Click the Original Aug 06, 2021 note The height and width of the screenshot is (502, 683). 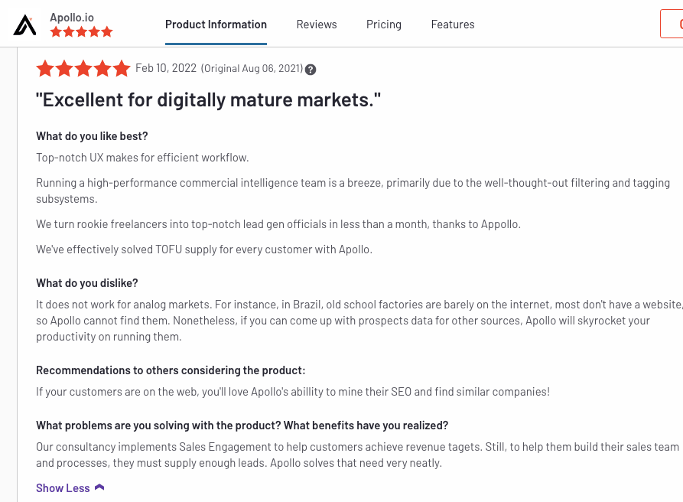[252, 68]
